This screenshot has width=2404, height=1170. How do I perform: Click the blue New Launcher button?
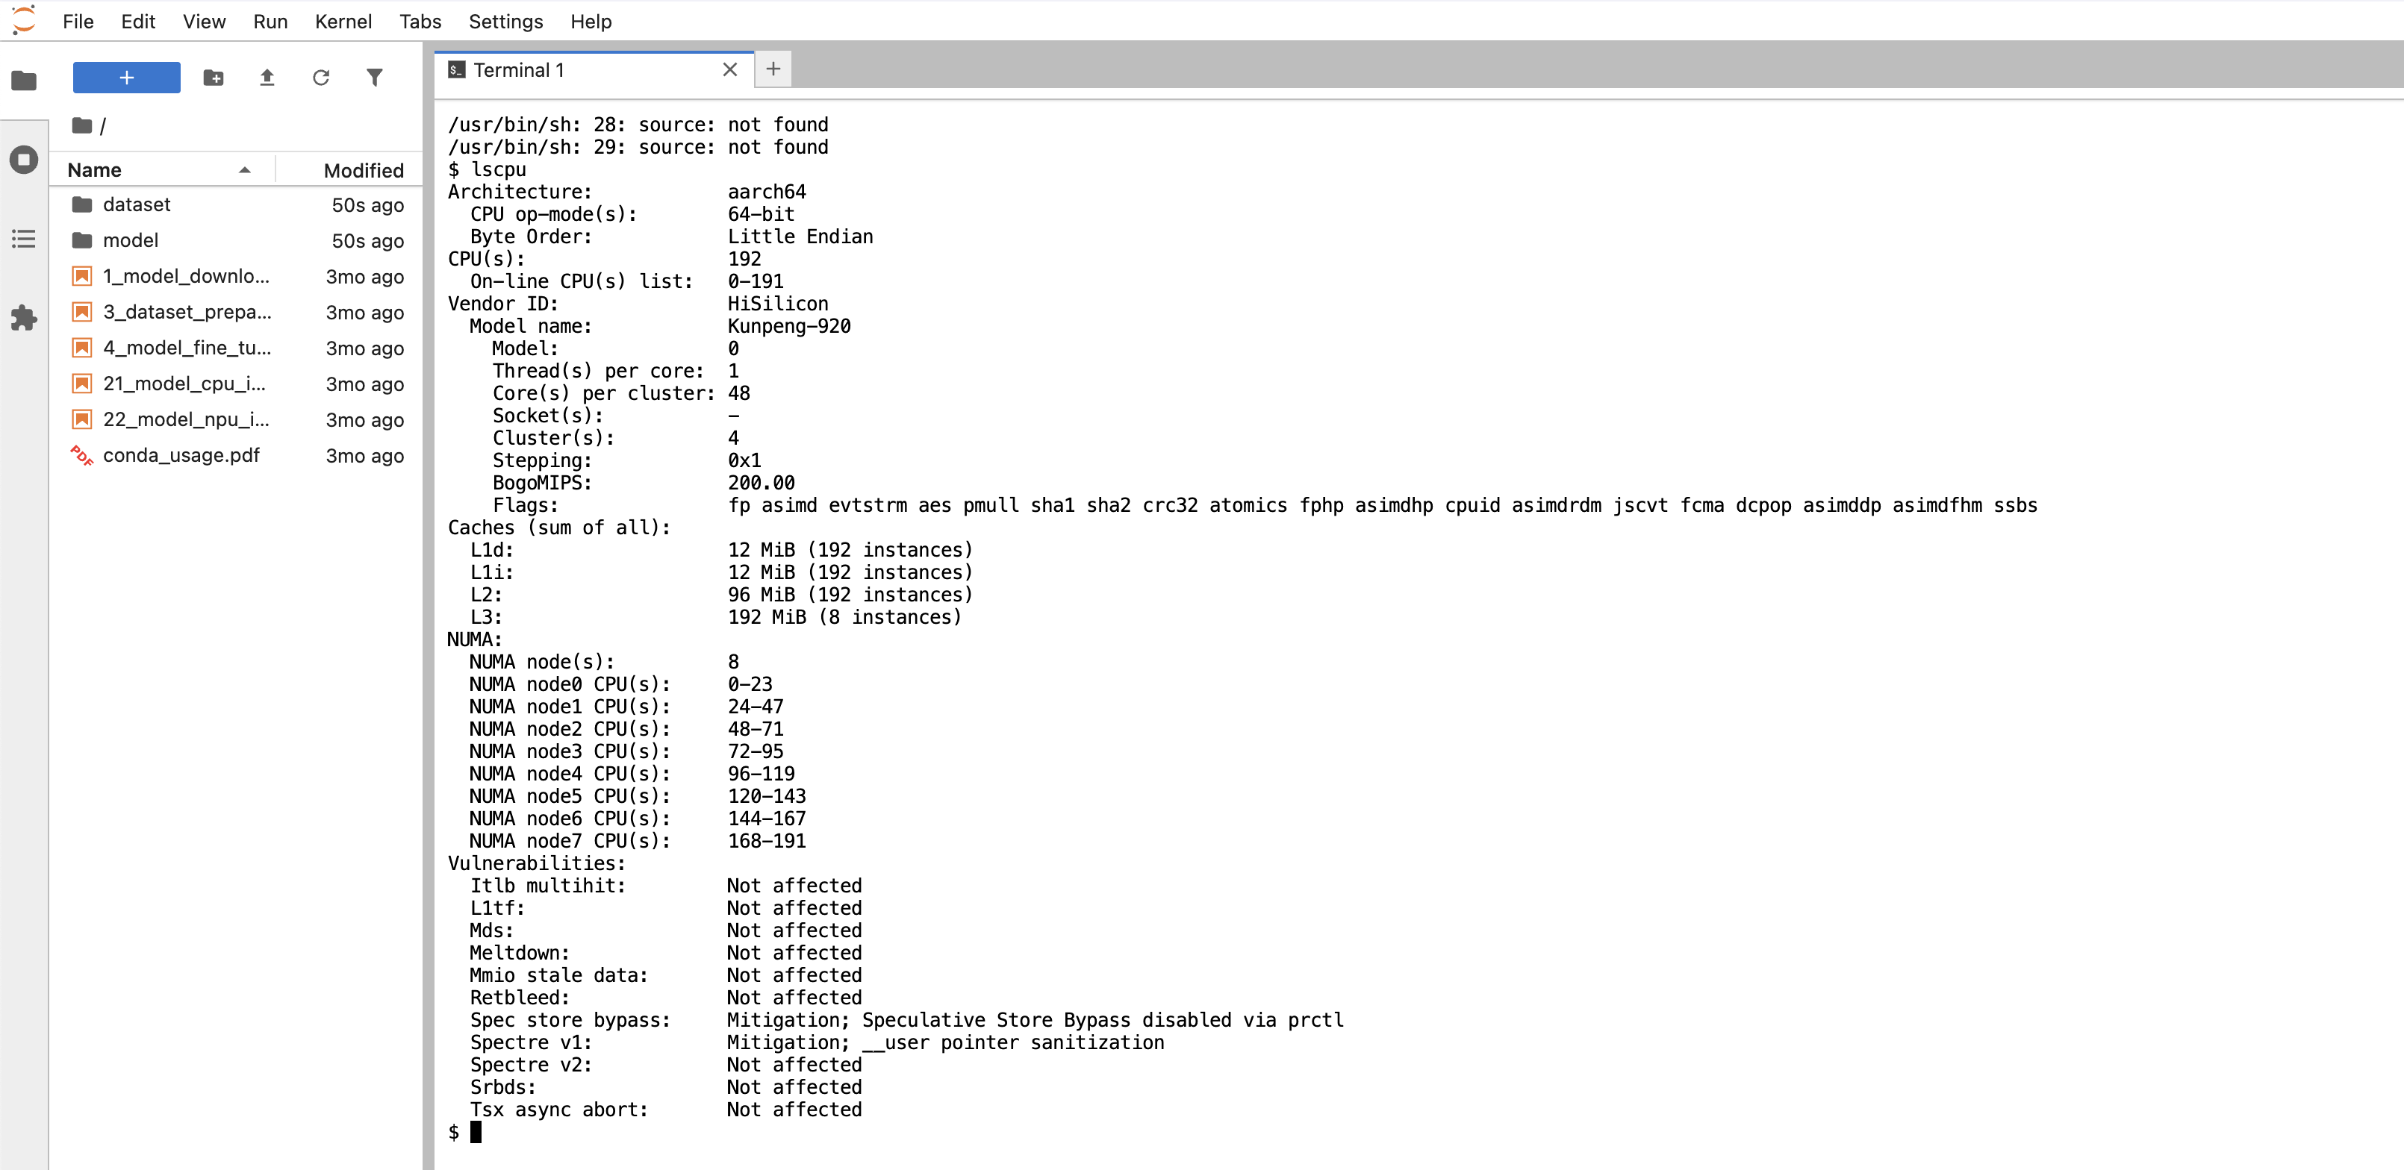[x=127, y=78]
